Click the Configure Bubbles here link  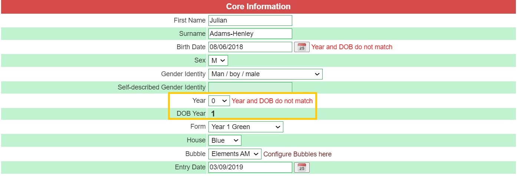pos(297,154)
